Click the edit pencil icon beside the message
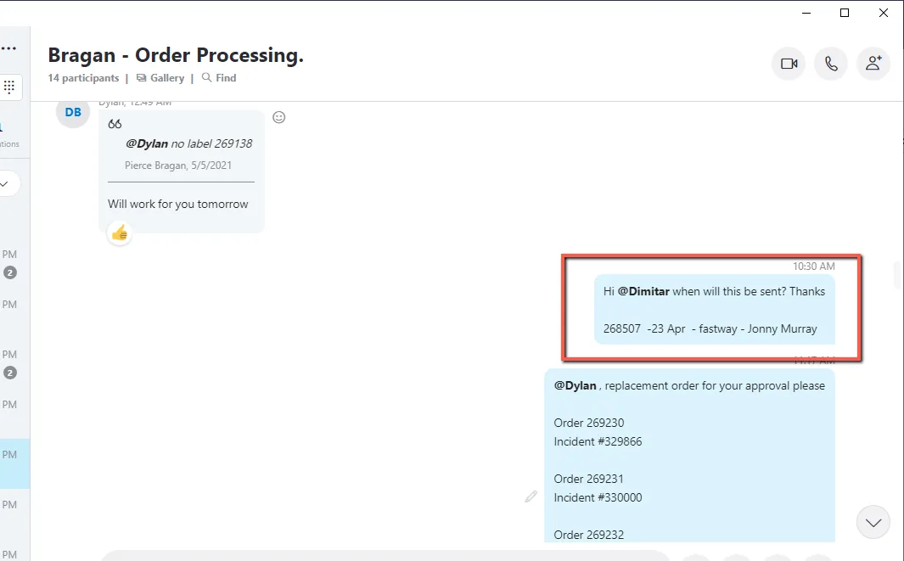 pyautogui.click(x=531, y=496)
